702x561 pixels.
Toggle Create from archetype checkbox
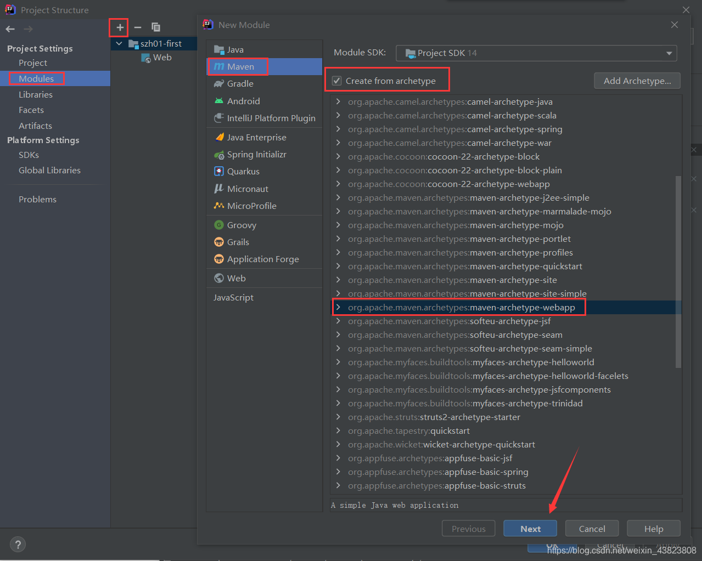tap(337, 81)
